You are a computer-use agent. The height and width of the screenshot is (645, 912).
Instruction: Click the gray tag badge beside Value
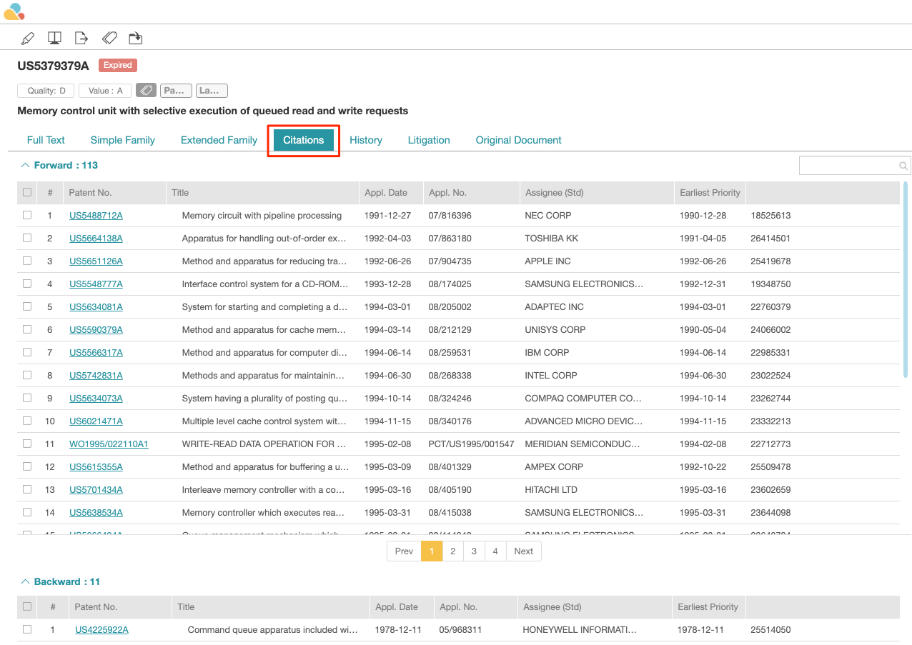(x=146, y=91)
